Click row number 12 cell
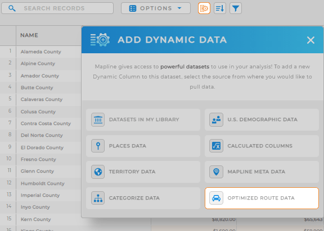 click(x=8, y=183)
